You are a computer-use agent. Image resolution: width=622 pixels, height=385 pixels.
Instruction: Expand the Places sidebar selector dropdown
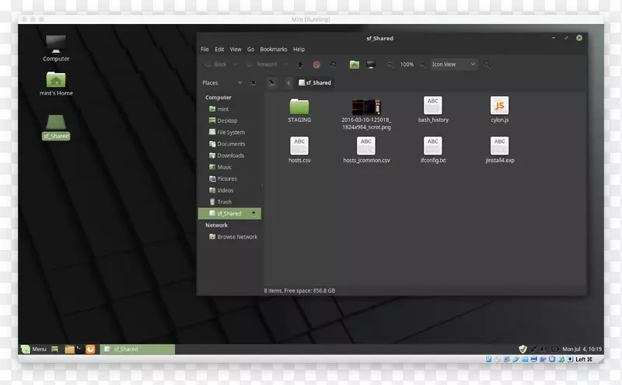click(x=240, y=82)
